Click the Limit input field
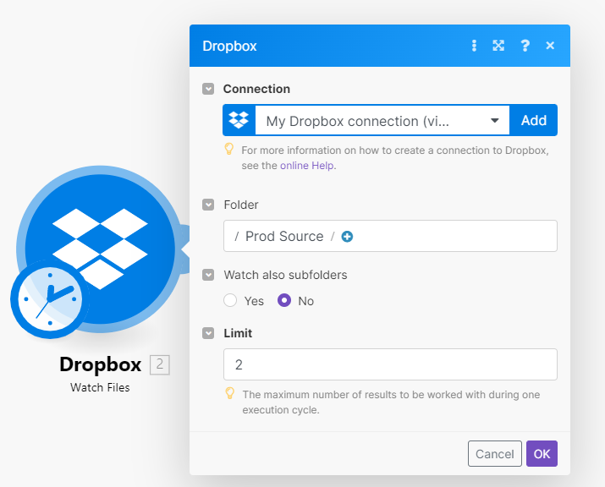This screenshot has width=605, height=487. tap(390, 364)
